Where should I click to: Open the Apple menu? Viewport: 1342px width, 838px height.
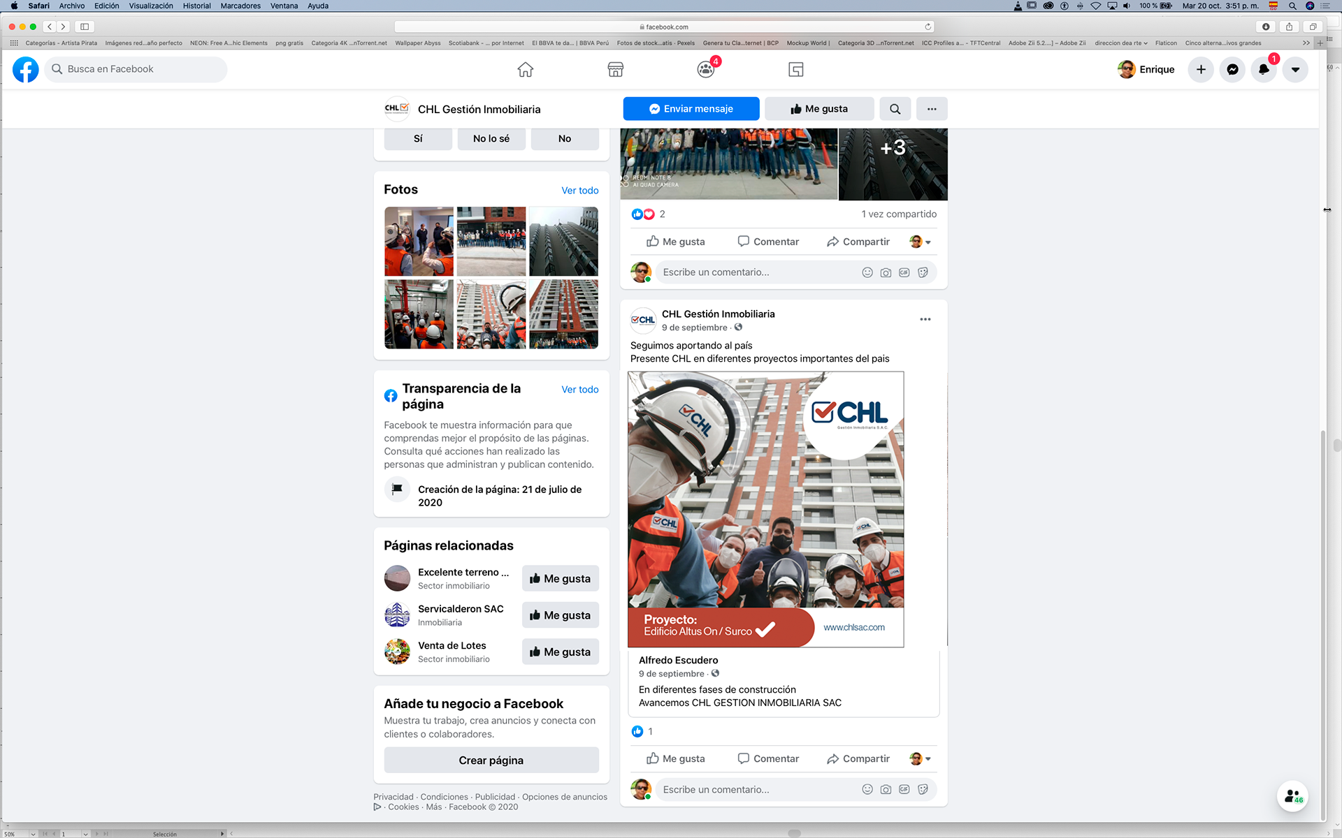click(x=14, y=6)
